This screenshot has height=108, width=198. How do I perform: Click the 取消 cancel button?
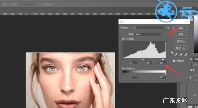[181, 34]
